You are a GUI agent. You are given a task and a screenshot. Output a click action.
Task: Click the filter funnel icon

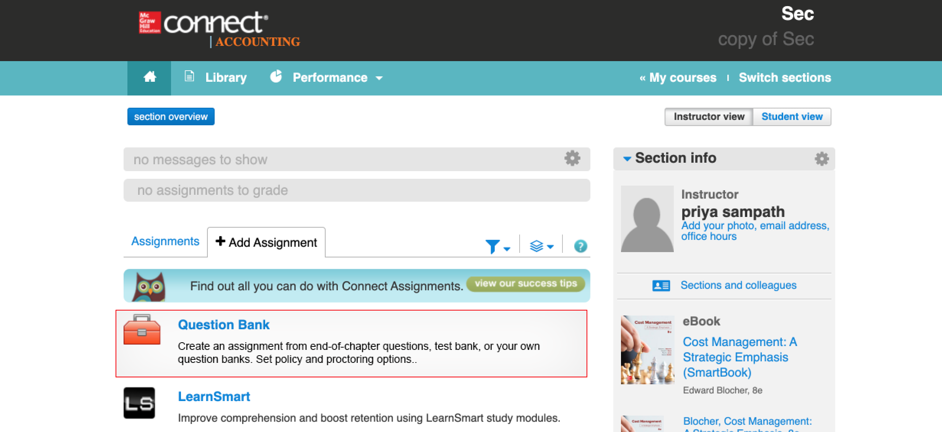coord(492,246)
